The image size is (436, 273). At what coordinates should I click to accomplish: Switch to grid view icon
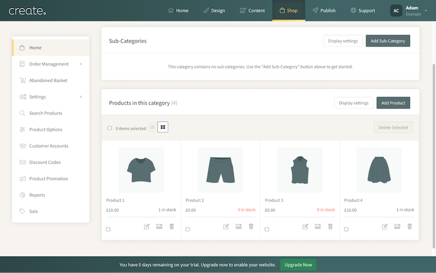[163, 127]
